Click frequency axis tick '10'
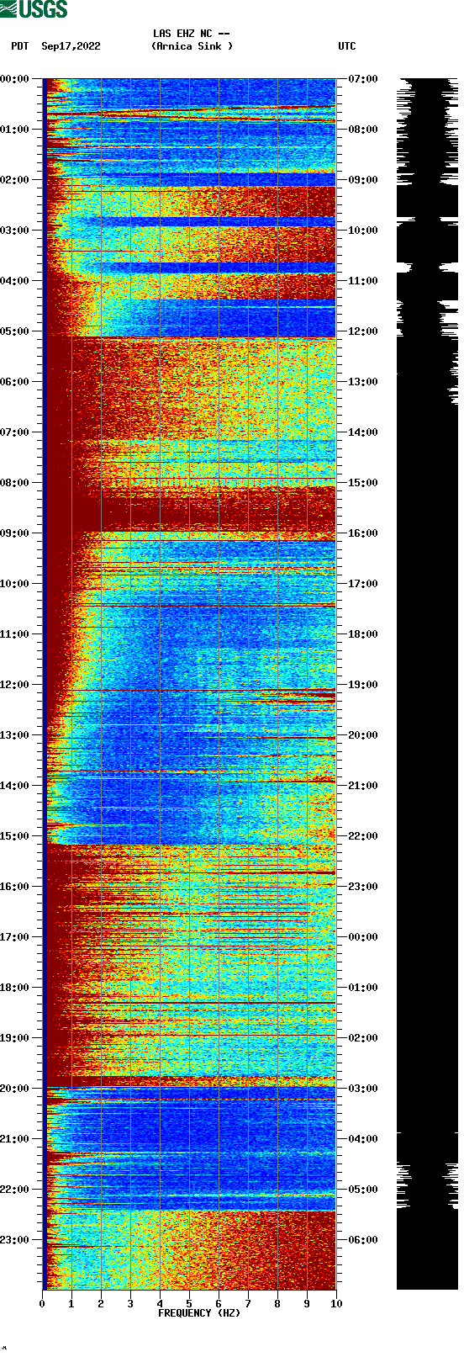Viewport: 464px width, 1357px height. coord(336,1304)
